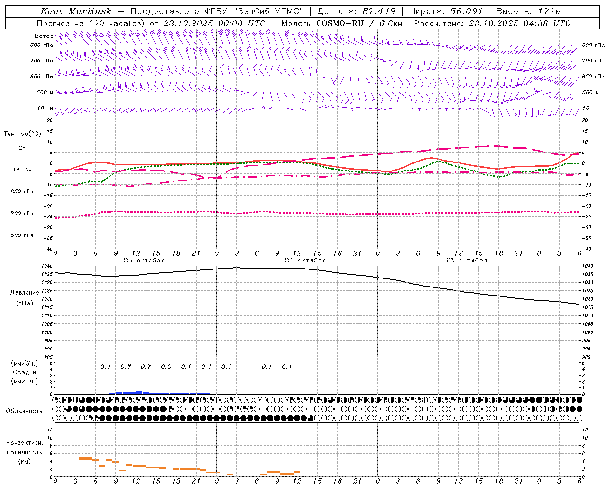The image size is (607, 485).
Task: Click the (гПа) pressure unit label
Action: point(25,304)
